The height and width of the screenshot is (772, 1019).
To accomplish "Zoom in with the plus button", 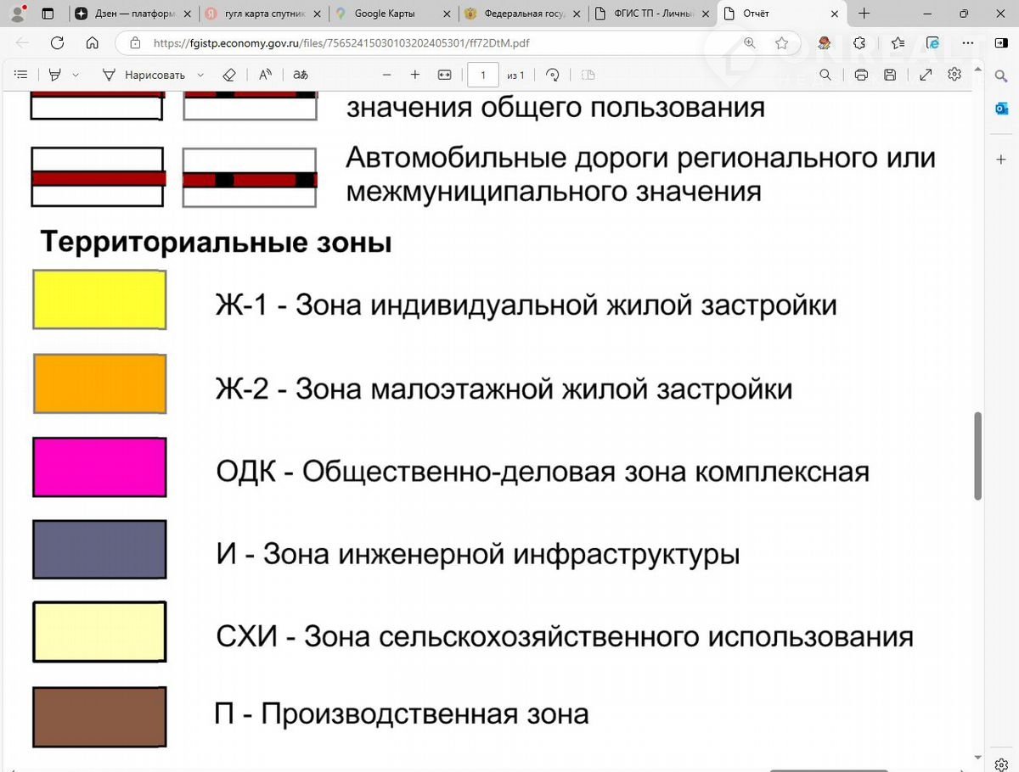I will [x=415, y=75].
